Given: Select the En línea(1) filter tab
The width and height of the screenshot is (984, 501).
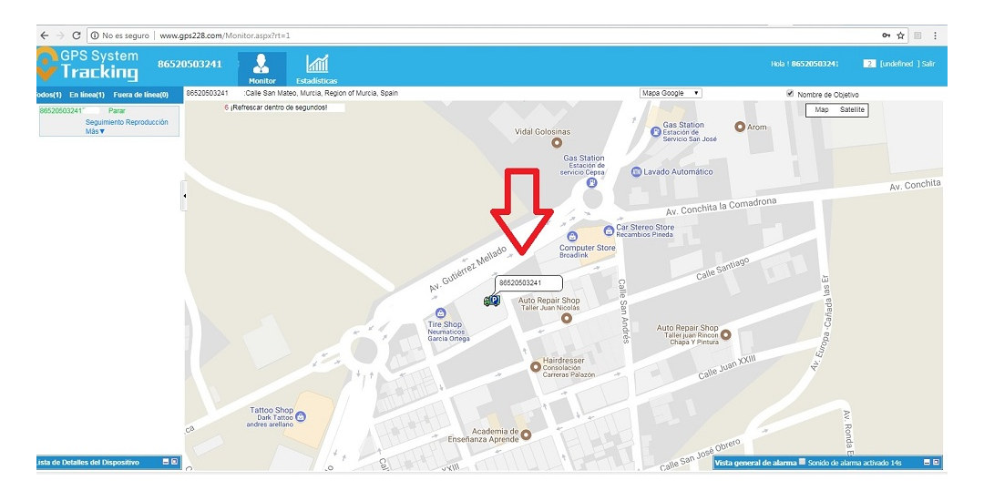Looking at the screenshot, I should [87, 96].
